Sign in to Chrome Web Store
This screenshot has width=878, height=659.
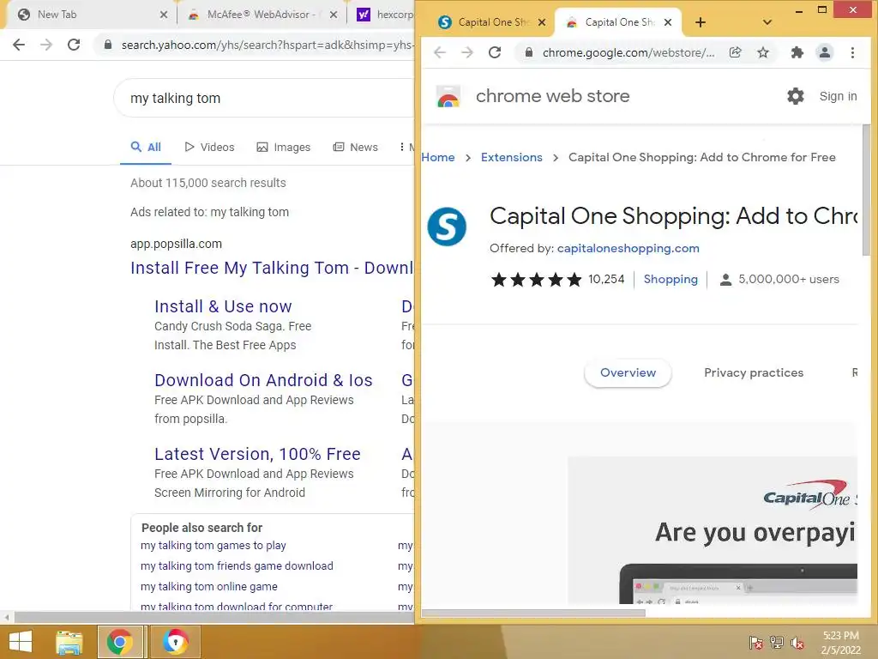pyautogui.click(x=838, y=96)
